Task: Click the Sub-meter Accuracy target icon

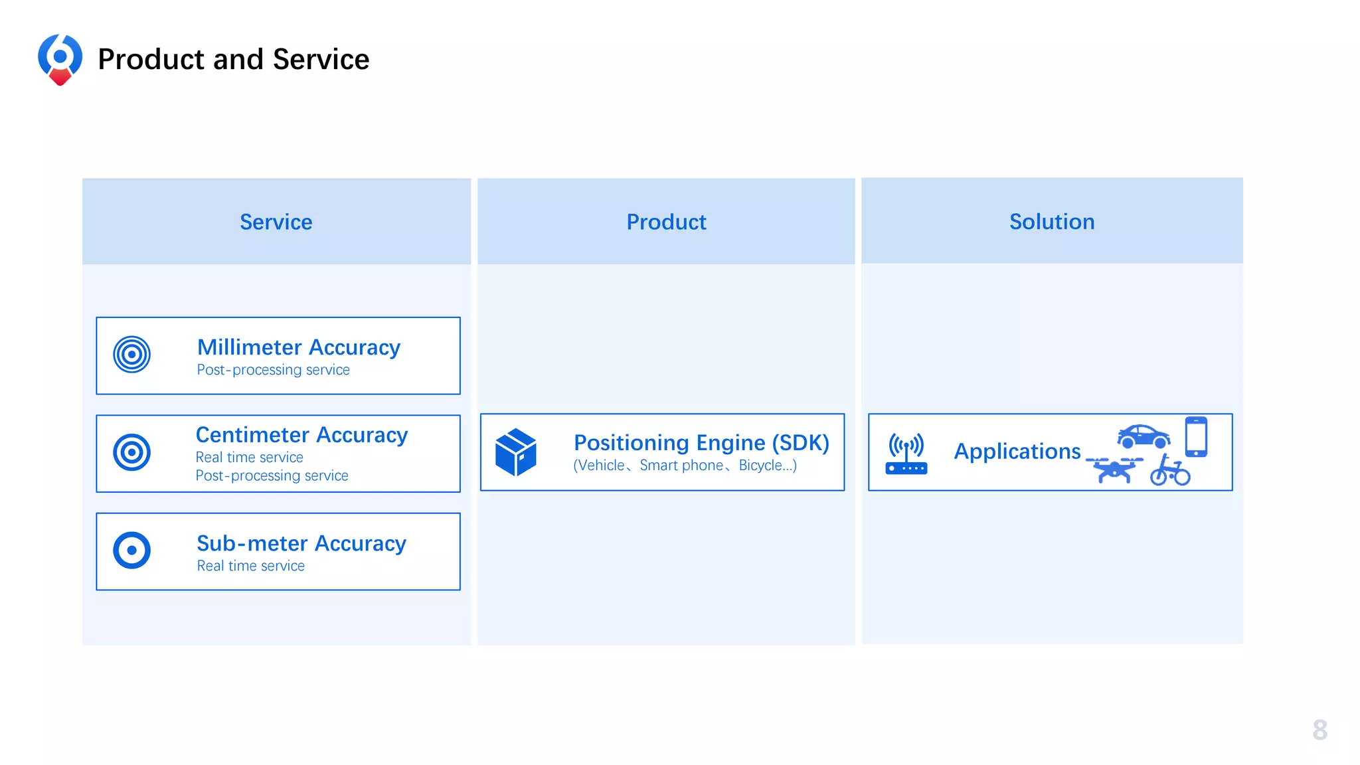Action: pos(131,551)
